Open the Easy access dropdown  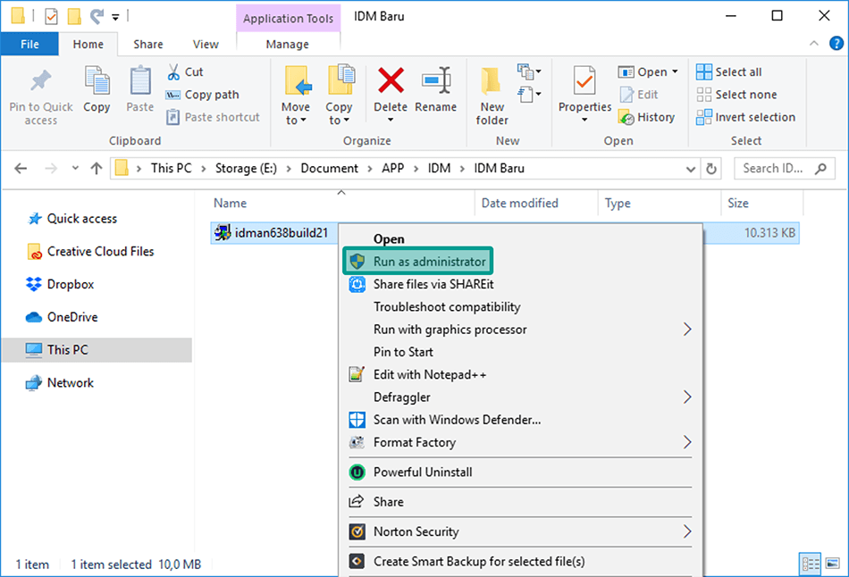529,95
